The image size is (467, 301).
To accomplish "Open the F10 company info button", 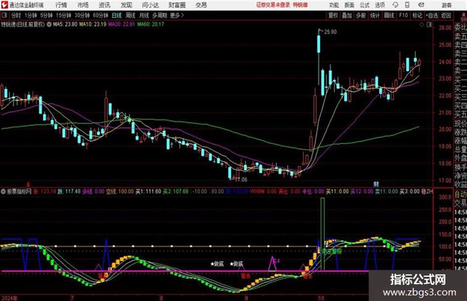I will (403, 15).
